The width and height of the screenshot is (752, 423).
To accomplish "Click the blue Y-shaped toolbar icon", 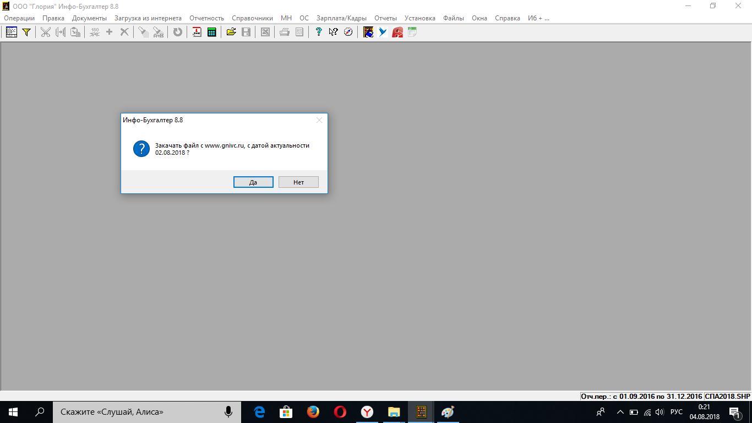I will coord(383,32).
